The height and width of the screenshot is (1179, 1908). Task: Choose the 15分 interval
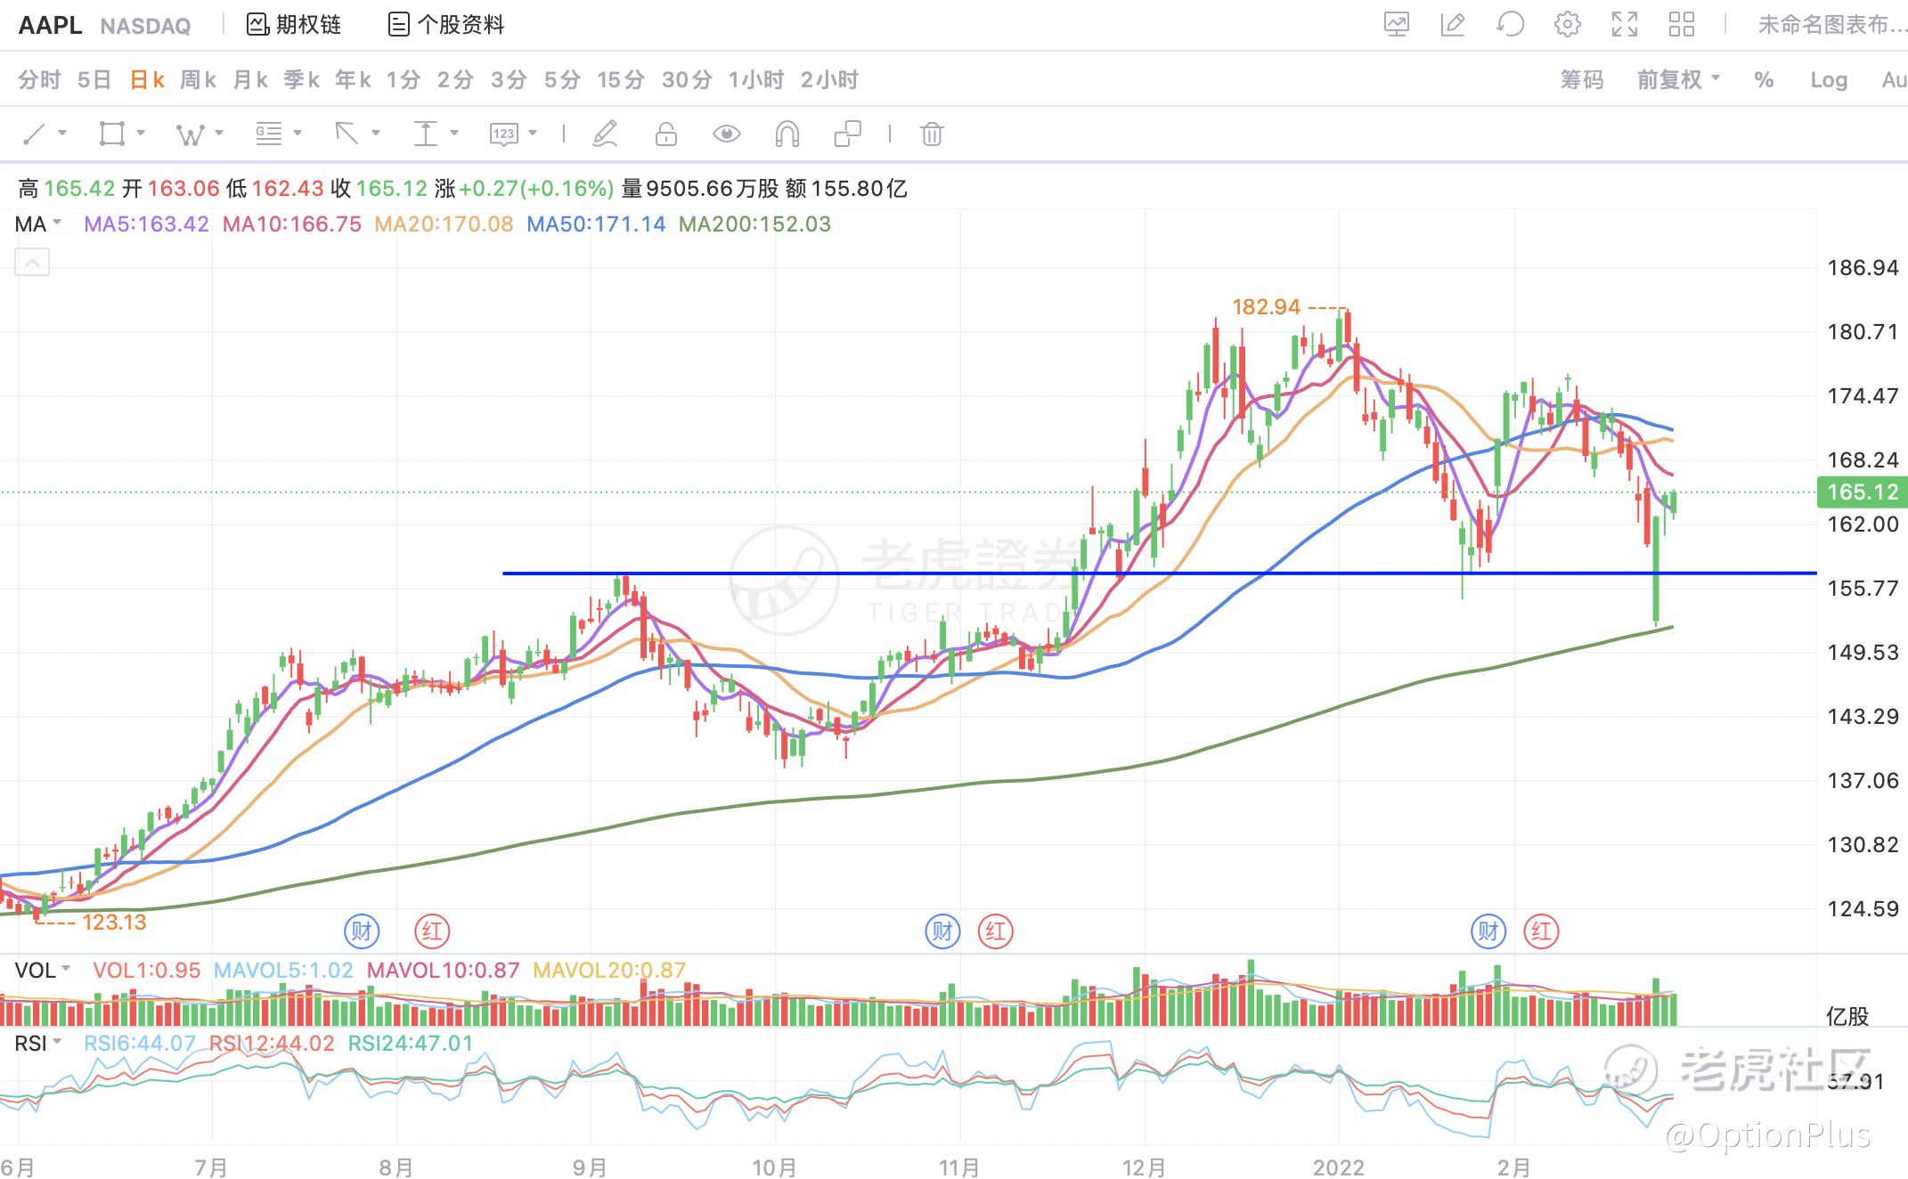click(x=621, y=80)
